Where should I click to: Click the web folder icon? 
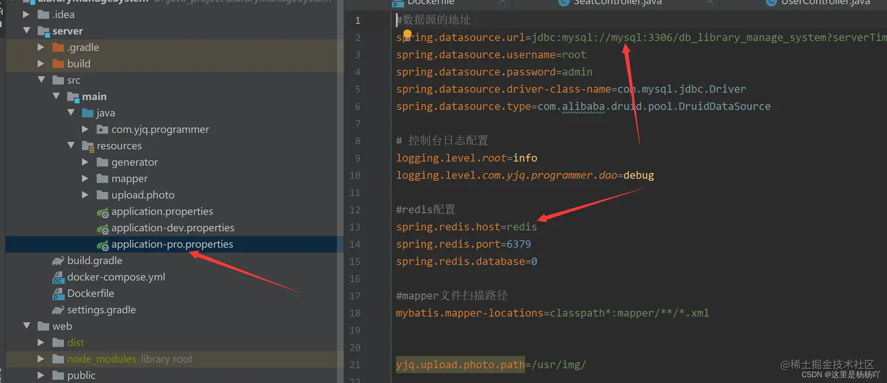pos(43,326)
